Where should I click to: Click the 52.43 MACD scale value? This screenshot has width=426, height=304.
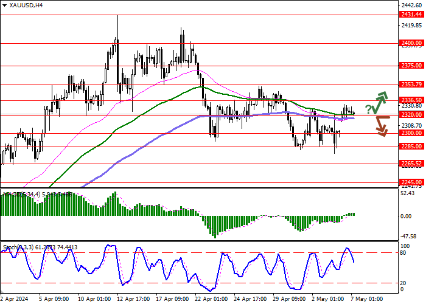click(408, 193)
